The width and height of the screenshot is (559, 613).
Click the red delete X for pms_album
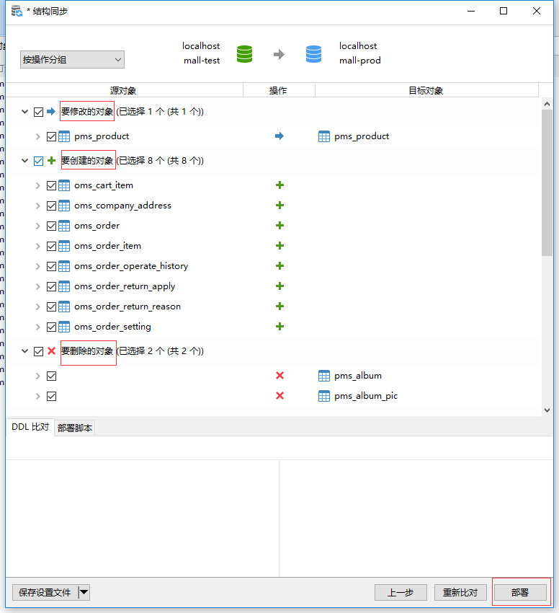pyautogui.click(x=279, y=376)
